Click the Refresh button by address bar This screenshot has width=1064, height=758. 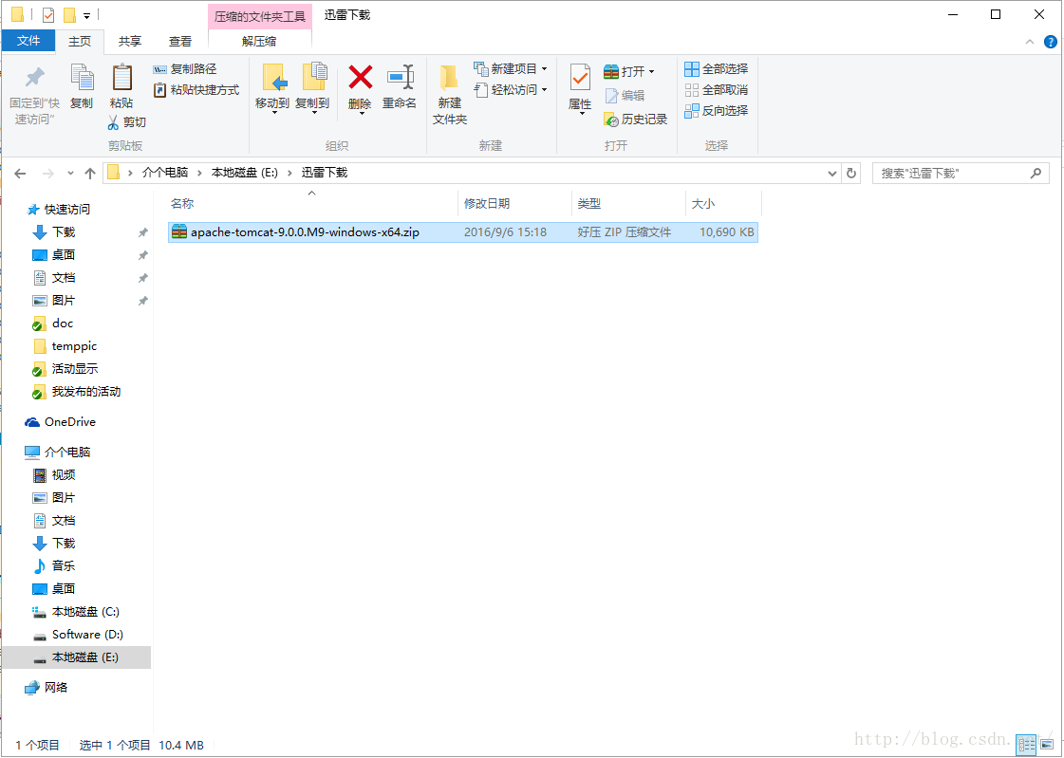coord(851,174)
